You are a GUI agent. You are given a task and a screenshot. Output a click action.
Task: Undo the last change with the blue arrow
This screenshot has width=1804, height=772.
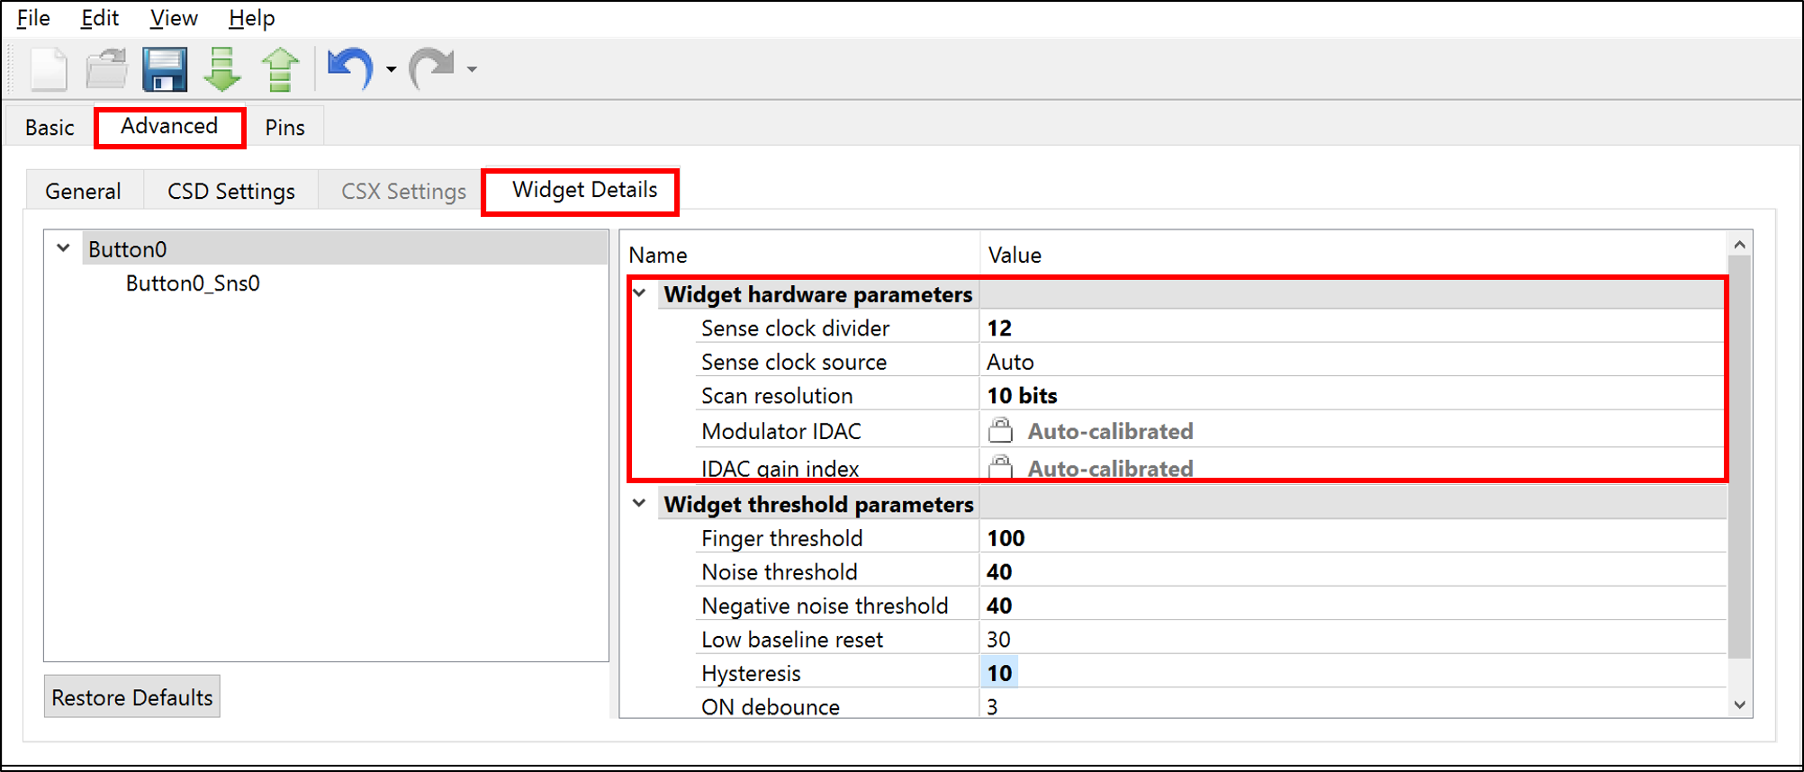tap(350, 68)
